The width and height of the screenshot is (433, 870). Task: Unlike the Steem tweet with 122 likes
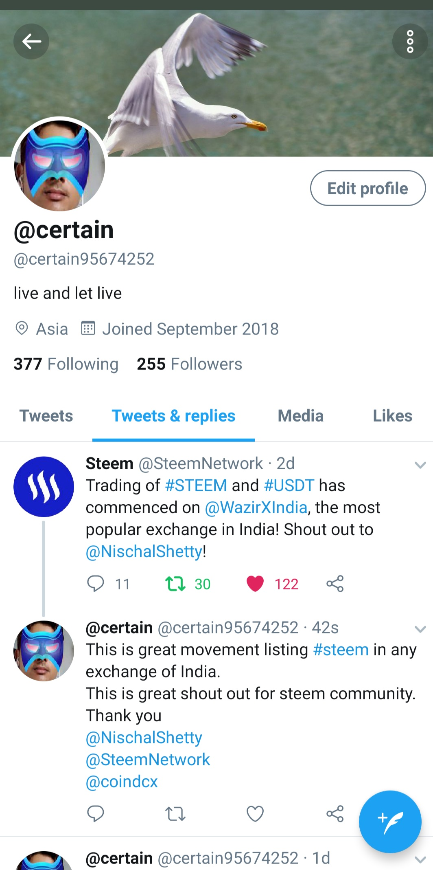coord(255,584)
